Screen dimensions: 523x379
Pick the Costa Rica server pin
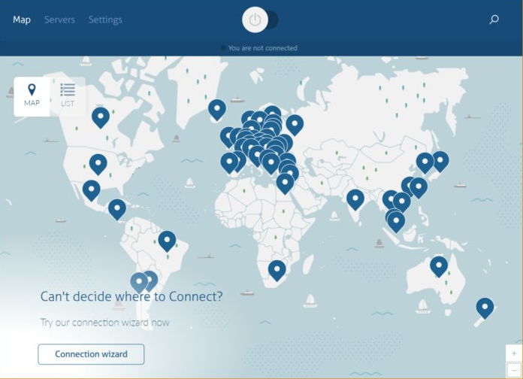coord(117,209)
